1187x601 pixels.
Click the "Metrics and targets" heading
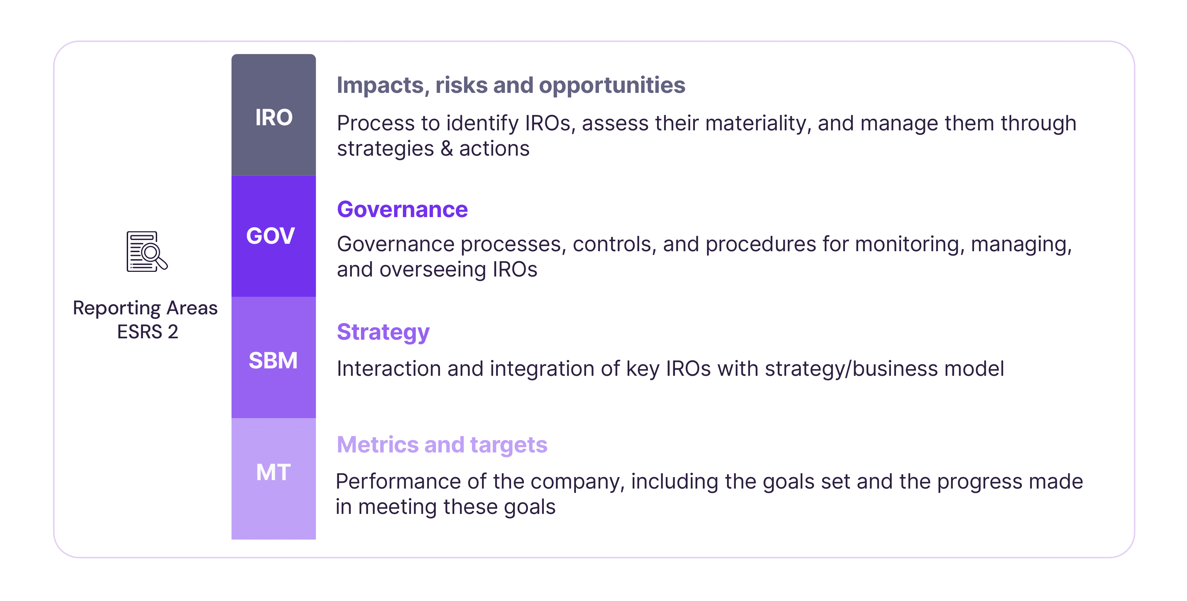(442, 445)
